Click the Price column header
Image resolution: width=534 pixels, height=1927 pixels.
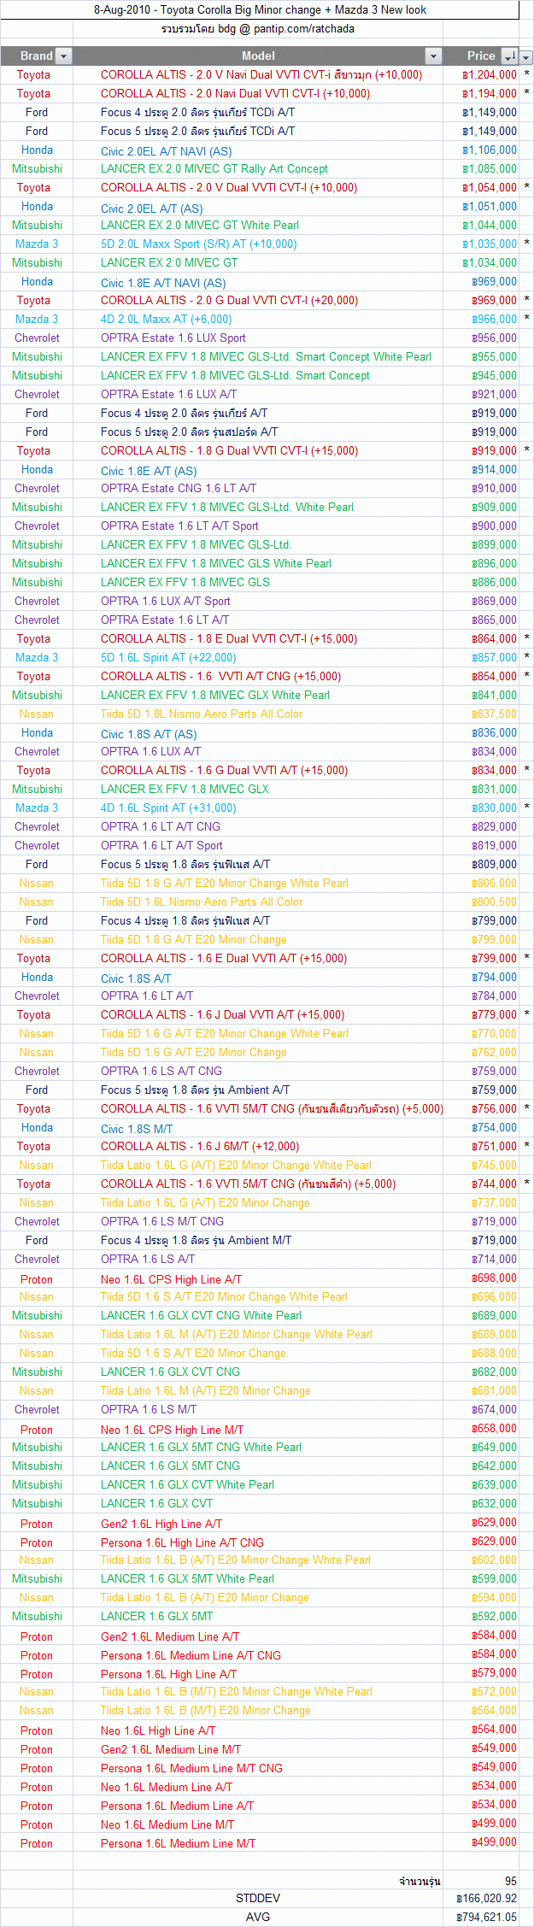click(x=480, y=56)
